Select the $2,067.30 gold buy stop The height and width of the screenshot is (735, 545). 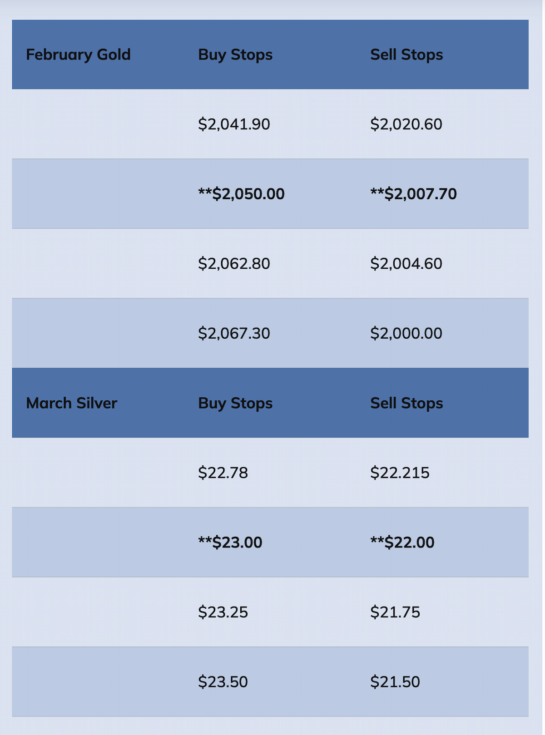[234, 333]
